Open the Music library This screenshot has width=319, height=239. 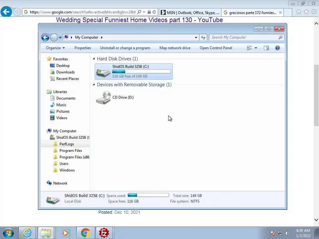click(61, 105)
